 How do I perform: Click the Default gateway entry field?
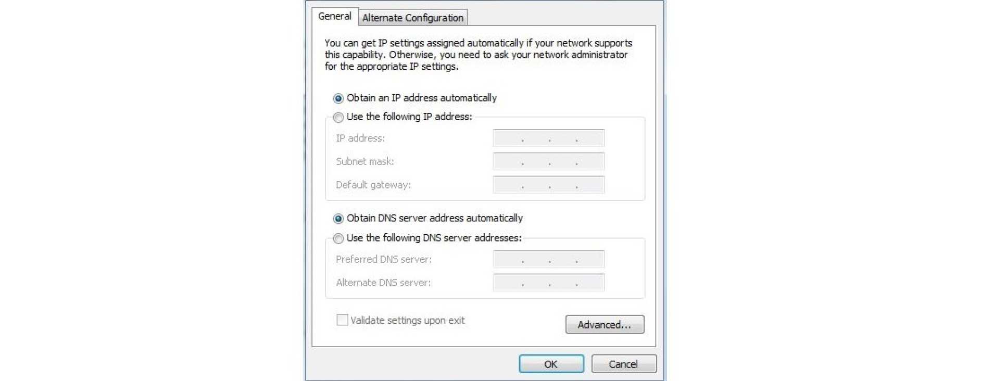(548, 185)
